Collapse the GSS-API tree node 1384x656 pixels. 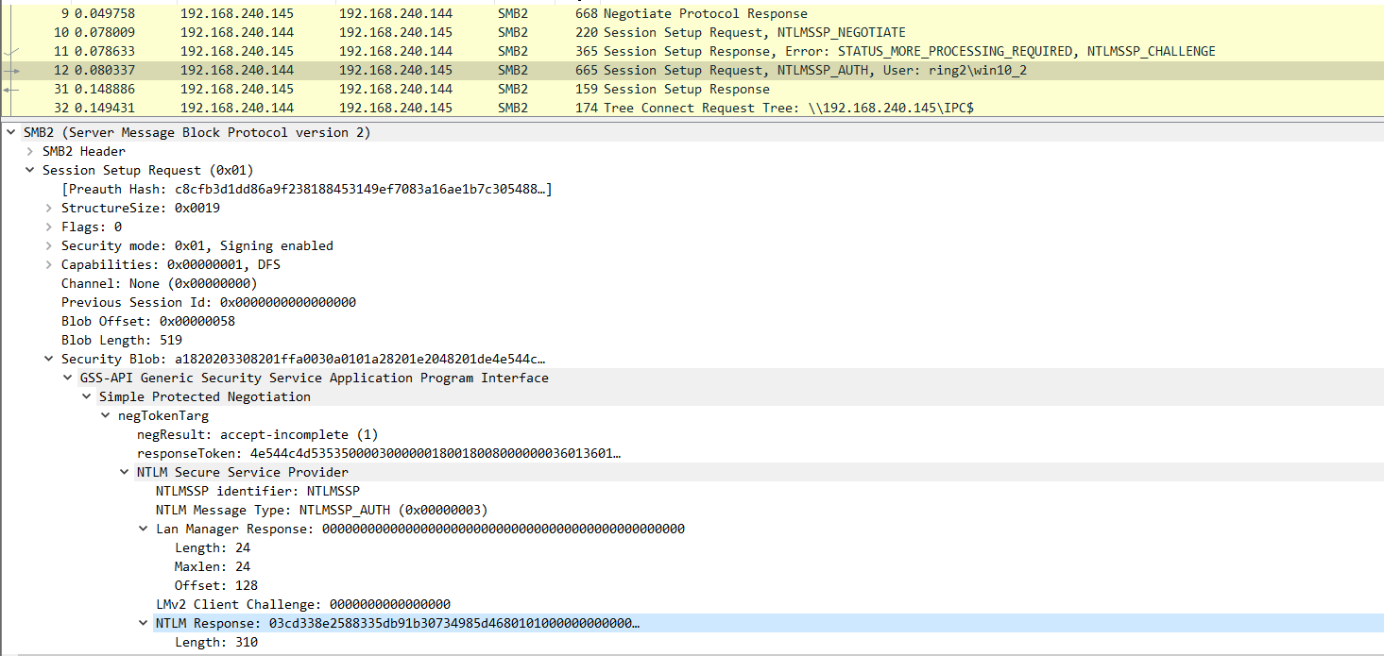tap(68, 378)
